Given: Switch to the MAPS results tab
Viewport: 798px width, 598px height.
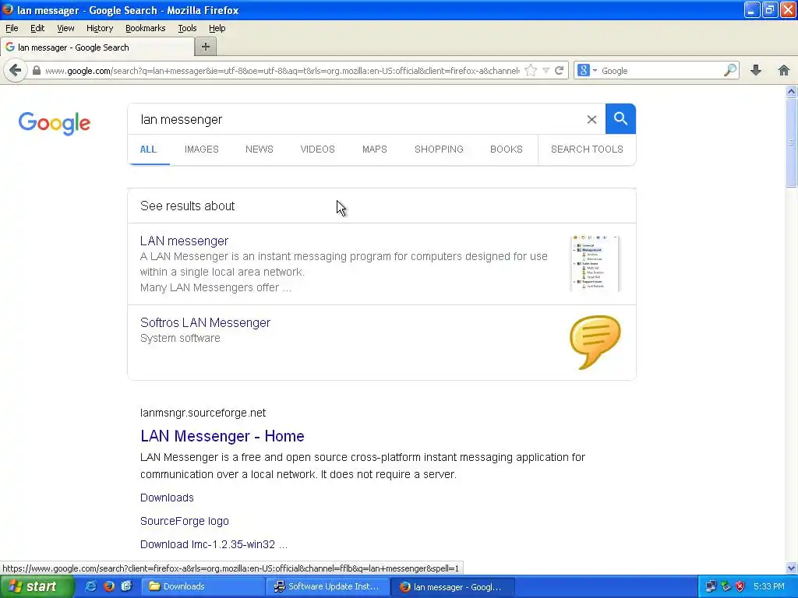Looking at the screenshot, I should click(x=375, y=149).
